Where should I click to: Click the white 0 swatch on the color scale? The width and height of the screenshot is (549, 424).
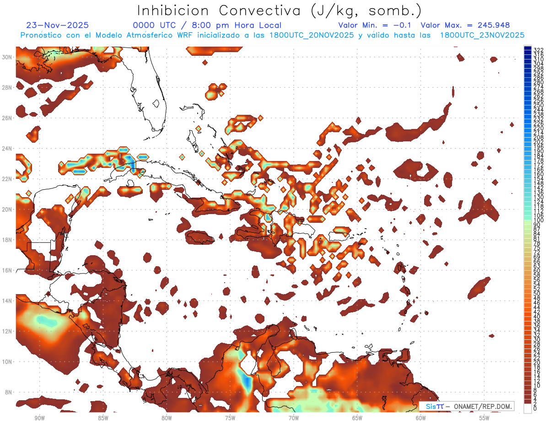point(527,408)
